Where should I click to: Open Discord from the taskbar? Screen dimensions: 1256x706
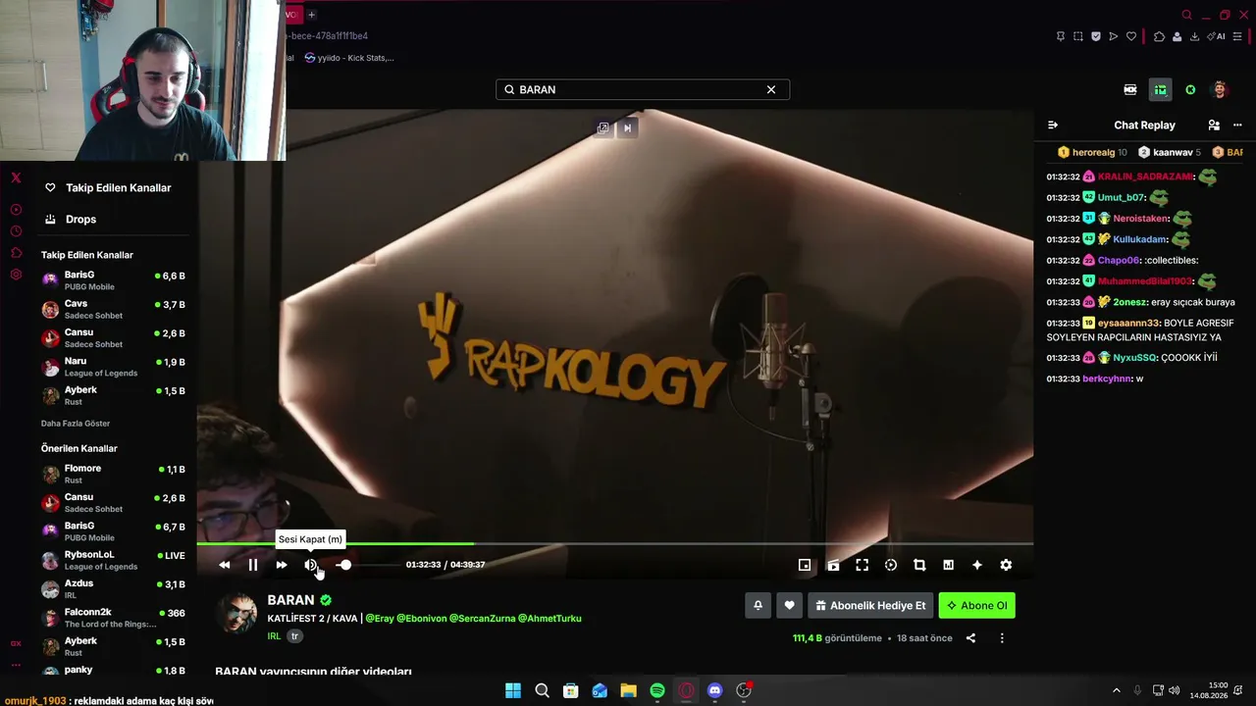[x=715, y=690]
